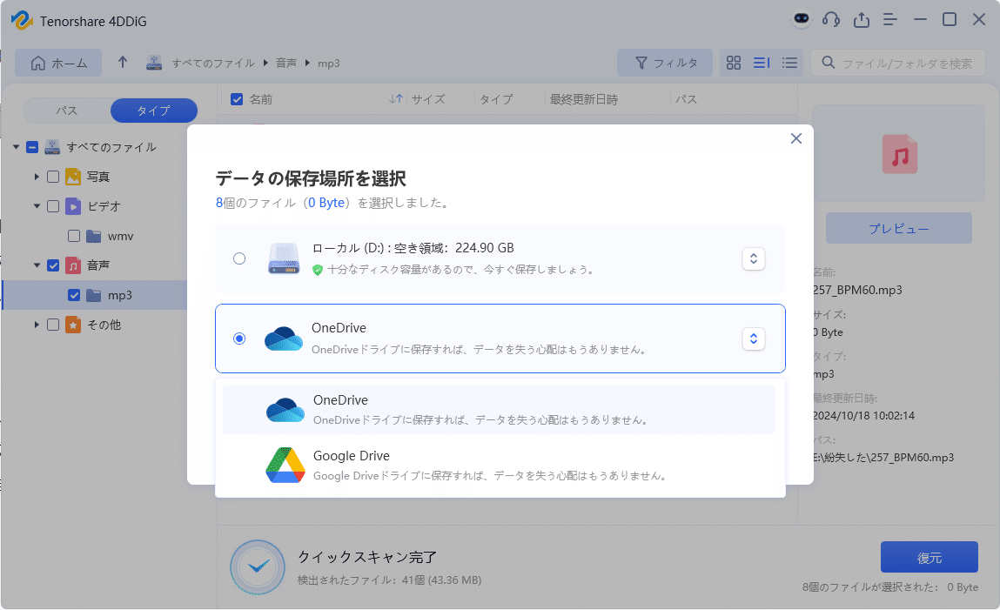Close the save location dialog
Image resolution: width=1000 pixels, height=610 pixels.
pos(796,138)
